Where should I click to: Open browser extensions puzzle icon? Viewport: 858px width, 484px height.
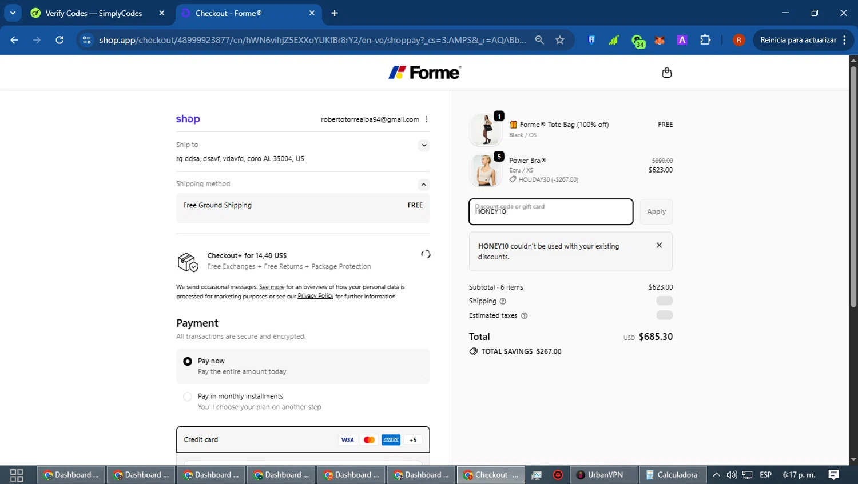[705, 40]
